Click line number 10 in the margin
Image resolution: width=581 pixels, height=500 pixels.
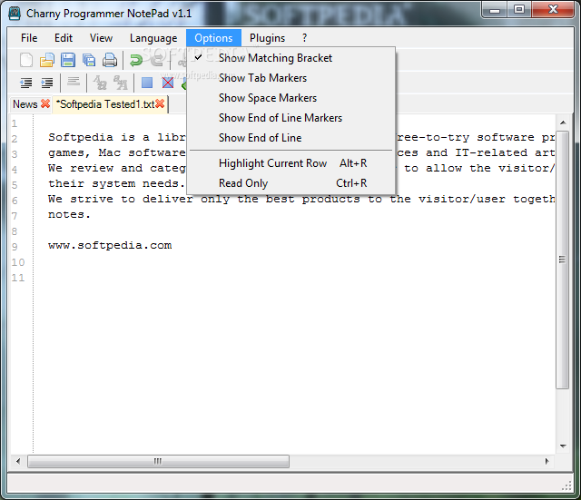click(x=18, y=262)
